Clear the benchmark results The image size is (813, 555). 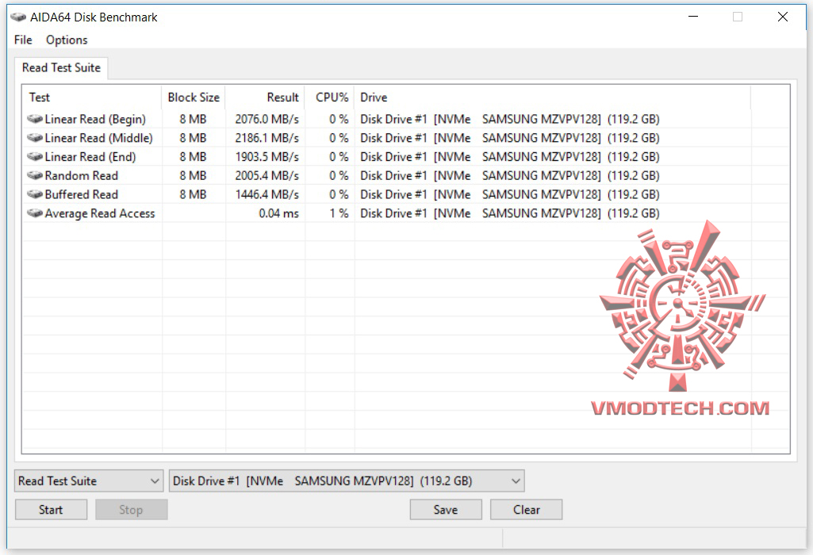pos(527,510)
